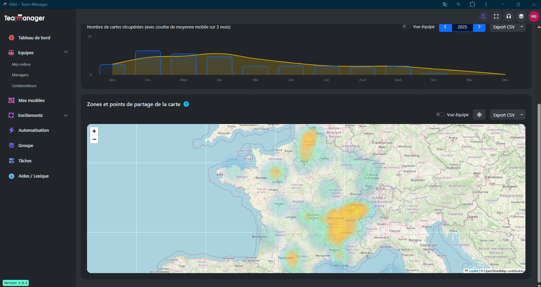Zoom out on the map
Viewport: 541px width, 287px height.
click(x=94, y=139)
